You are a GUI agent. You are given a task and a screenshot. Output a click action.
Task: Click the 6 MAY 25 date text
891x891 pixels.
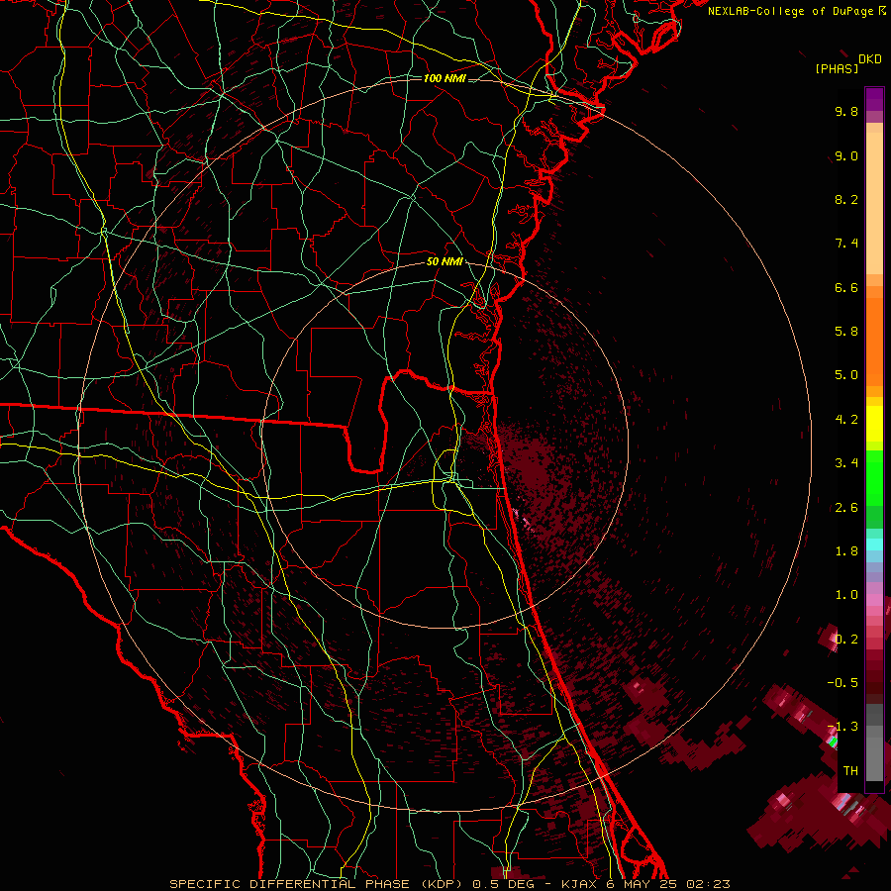[x=641, y=884]
